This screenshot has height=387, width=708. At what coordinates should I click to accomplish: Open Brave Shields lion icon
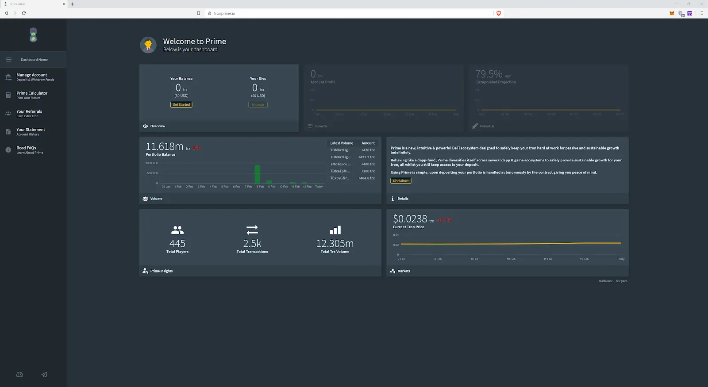[x=499, y=13]
